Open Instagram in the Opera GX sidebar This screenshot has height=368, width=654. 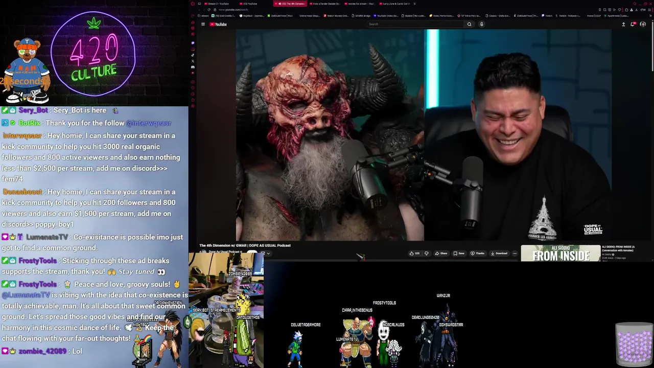193,49
